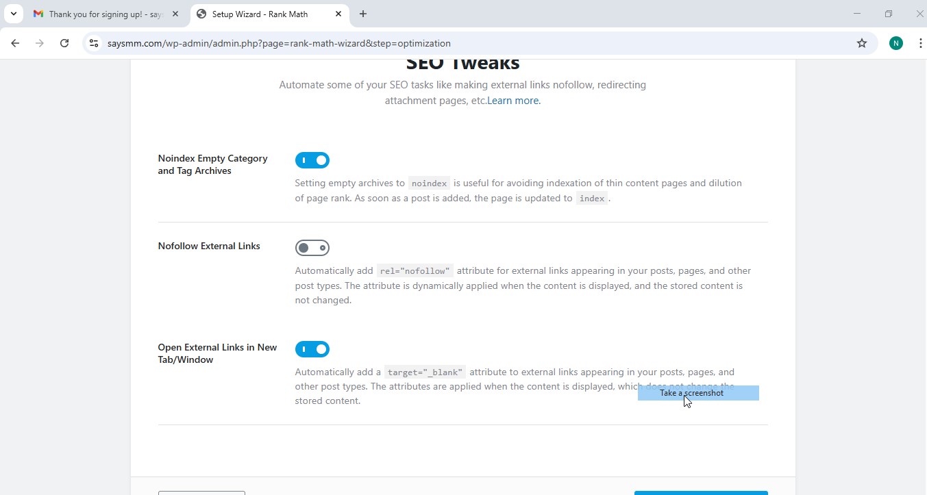Reload the Setup Wizard page
This screenshot has height=495, width=927.
point(64,43)
